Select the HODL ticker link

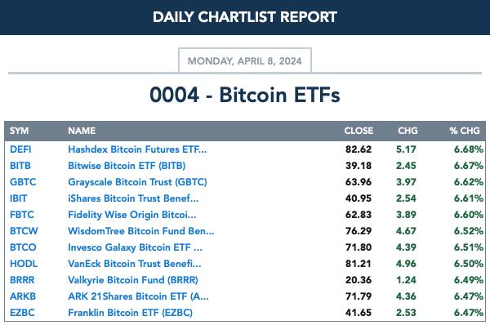[x=24, y=264]
